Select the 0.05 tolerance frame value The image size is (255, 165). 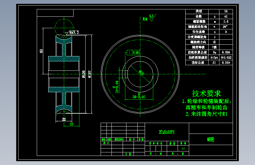pos(136,53)
